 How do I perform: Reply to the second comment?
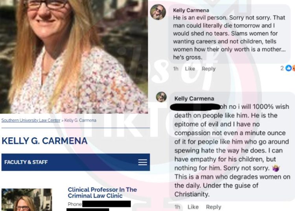(x=214, y=207)
